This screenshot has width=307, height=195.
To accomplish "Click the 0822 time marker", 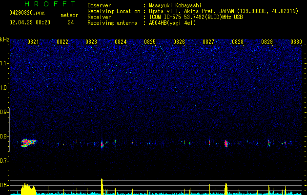I will coord(62,42).
